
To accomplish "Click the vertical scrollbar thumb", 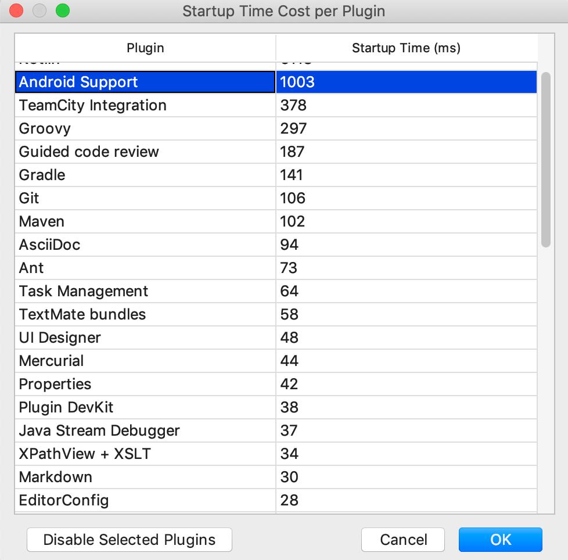I will coord(545,160).
